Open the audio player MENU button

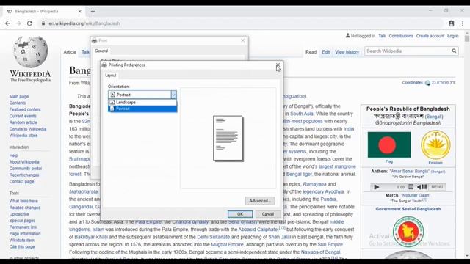tap(437, 187)
